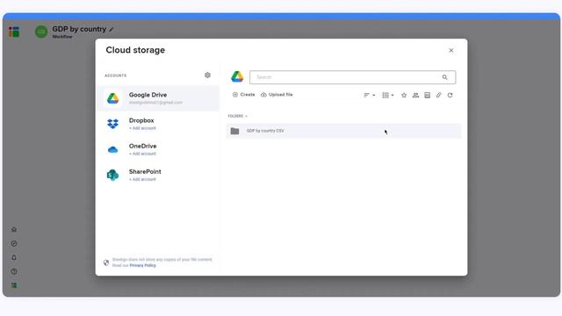Click the Search input field
Viewport: 562px width, 316px height.
click(353, 77)
